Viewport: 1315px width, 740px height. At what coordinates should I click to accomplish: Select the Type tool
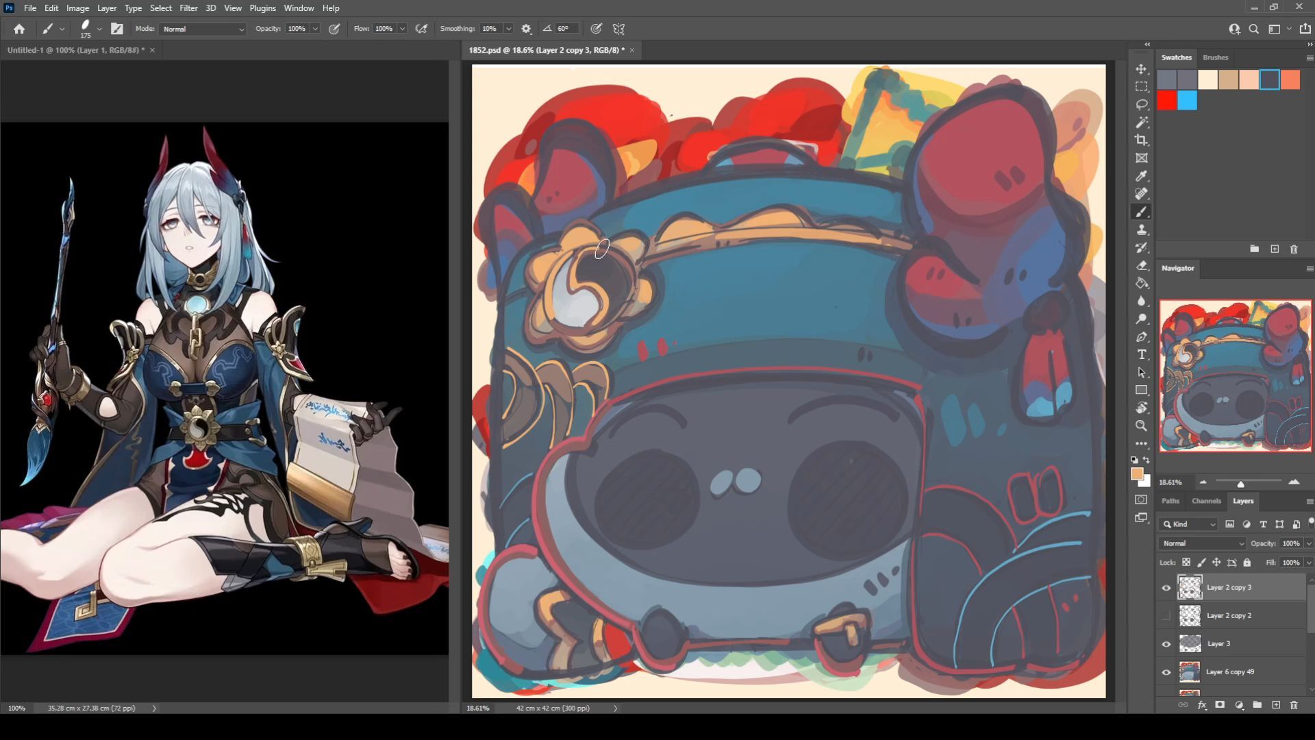pos(1141,354)
